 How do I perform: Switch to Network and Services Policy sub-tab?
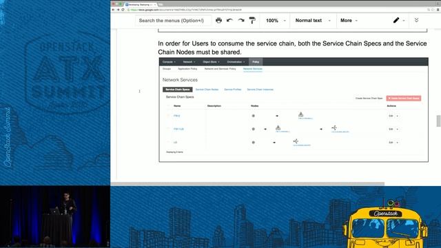(x=220, y=69)
